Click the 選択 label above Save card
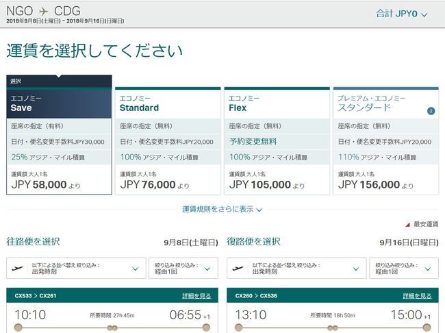445x333 pixels. [16, 82]
